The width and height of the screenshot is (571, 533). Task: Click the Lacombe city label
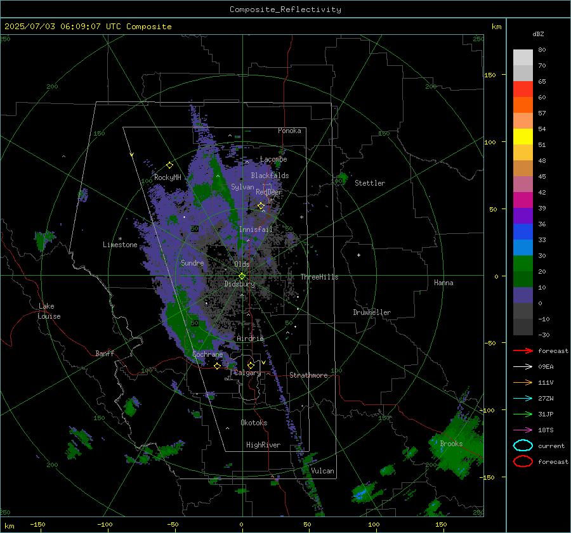click(x=273, y=159)
